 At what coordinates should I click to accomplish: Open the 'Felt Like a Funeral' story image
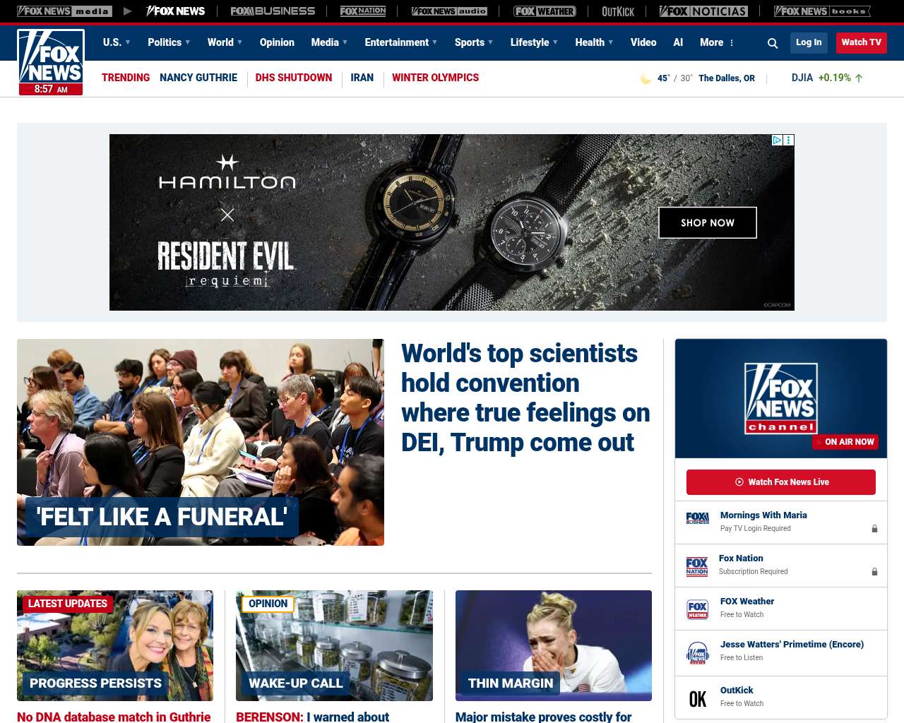click(x=201, y=442)
